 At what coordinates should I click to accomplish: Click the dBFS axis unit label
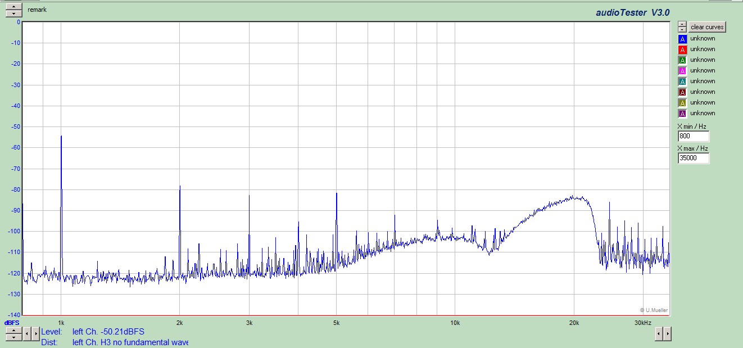(12, 323)
